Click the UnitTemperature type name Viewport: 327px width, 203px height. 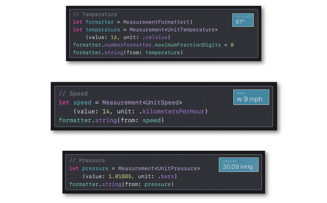point(191,30)
